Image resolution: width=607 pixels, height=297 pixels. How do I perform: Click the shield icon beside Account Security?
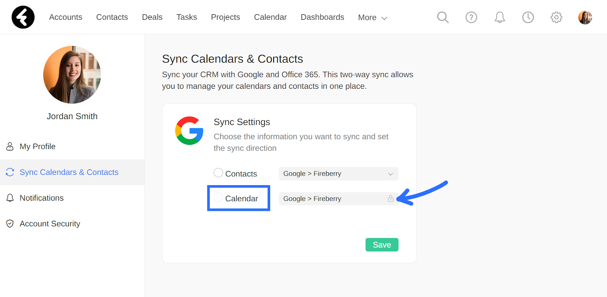coord(10,224)
